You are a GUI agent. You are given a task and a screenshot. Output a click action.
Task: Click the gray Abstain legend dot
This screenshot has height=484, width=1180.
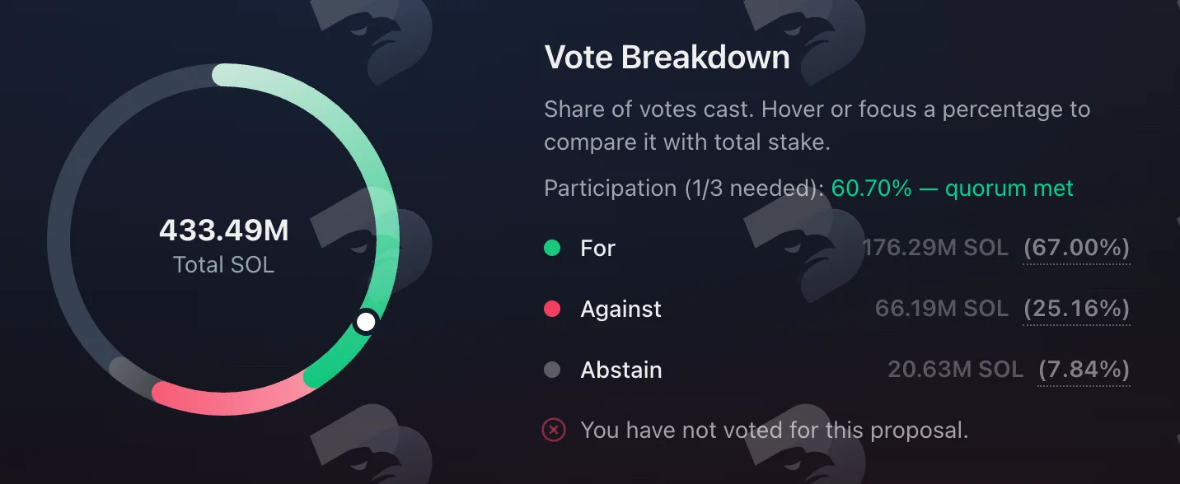coord(552,370)
